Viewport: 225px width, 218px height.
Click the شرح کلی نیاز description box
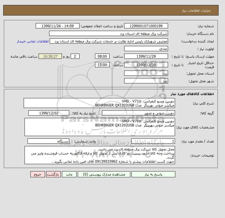click(x=99, y=103)
